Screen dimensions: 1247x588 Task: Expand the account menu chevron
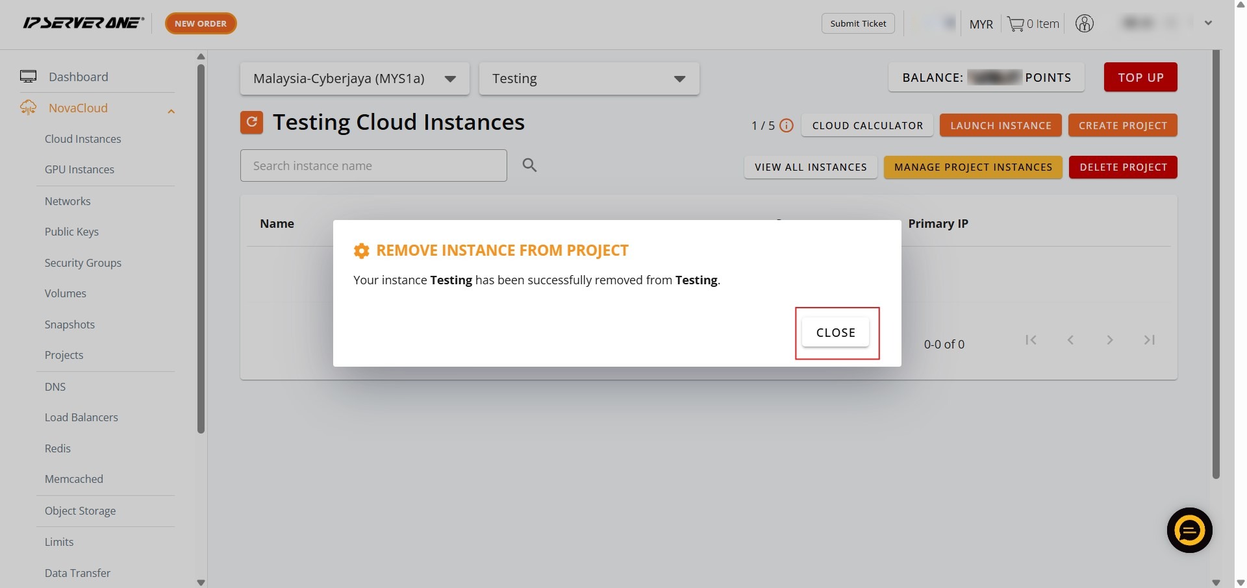(x=1208, y=23)
